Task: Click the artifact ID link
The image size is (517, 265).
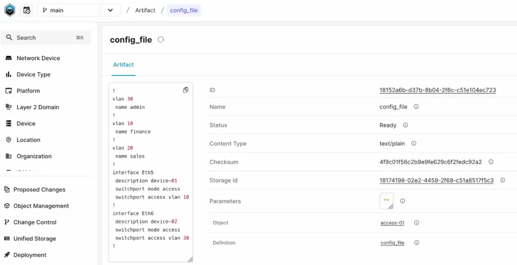Action: click(438, 90)
